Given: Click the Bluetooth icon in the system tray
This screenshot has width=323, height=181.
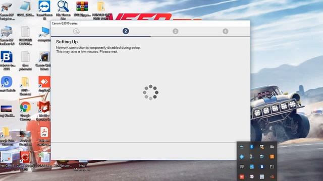Looking at the screenshot, I should click(252, 146).
